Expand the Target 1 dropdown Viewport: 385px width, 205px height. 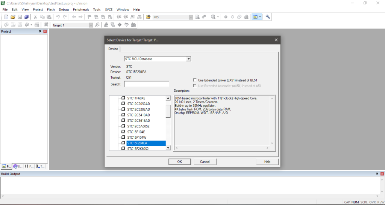[91, 25]
